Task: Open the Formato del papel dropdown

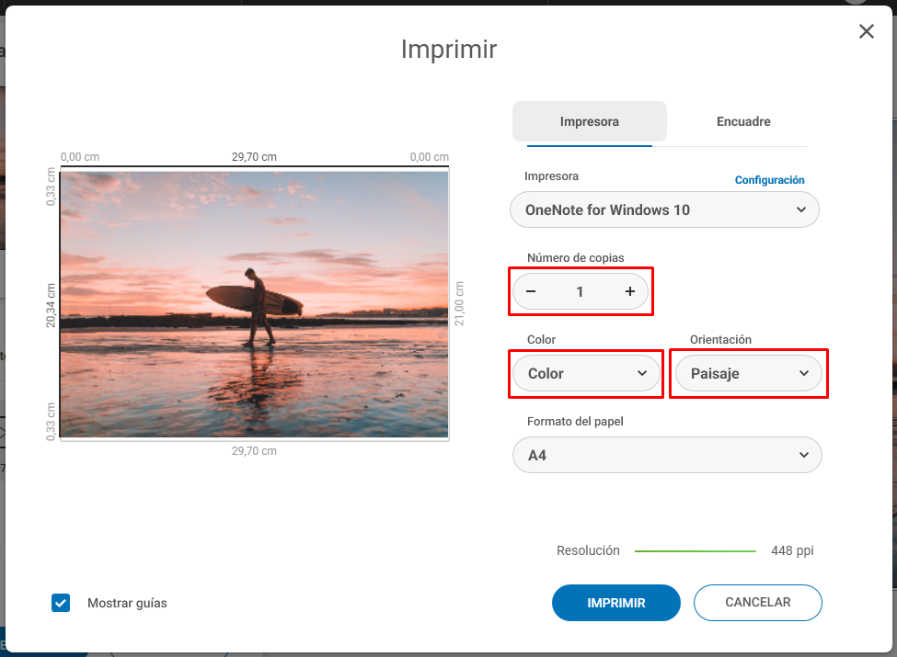Action: (667, 455)
